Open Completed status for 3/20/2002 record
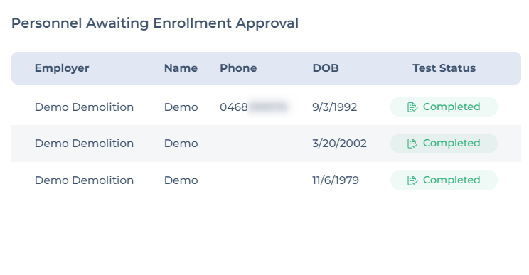This screenshot has width=529, height=275. tap(444, 144)
